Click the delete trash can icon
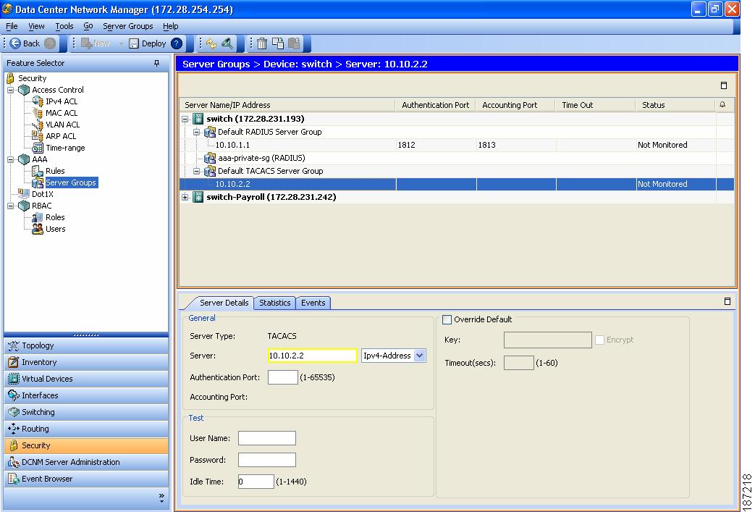This screenshot has width=755, height=512. [x=262, y=43]
